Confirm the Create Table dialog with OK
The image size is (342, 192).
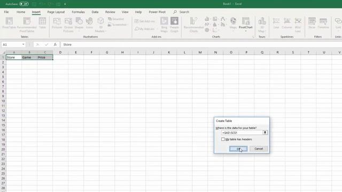[x=238, y=149]
